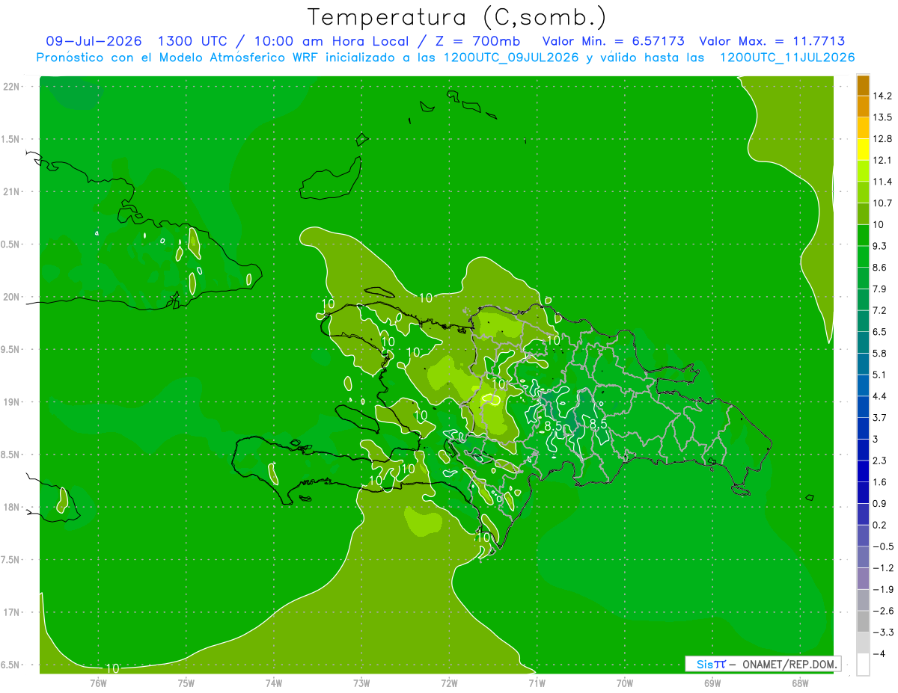Pick the gray band between -2.6 and -3.3
898x693 pixels.
tap(863, 621)
